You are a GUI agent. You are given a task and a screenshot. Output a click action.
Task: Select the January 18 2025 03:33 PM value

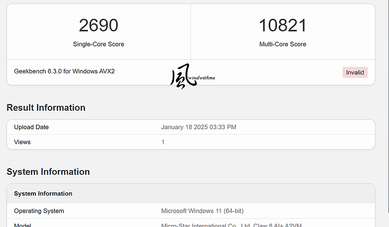coord(198,127)
